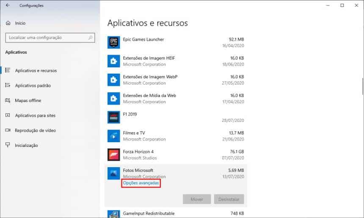
Task: Open Aplicativos para sites settings
Action: point(35,116)
